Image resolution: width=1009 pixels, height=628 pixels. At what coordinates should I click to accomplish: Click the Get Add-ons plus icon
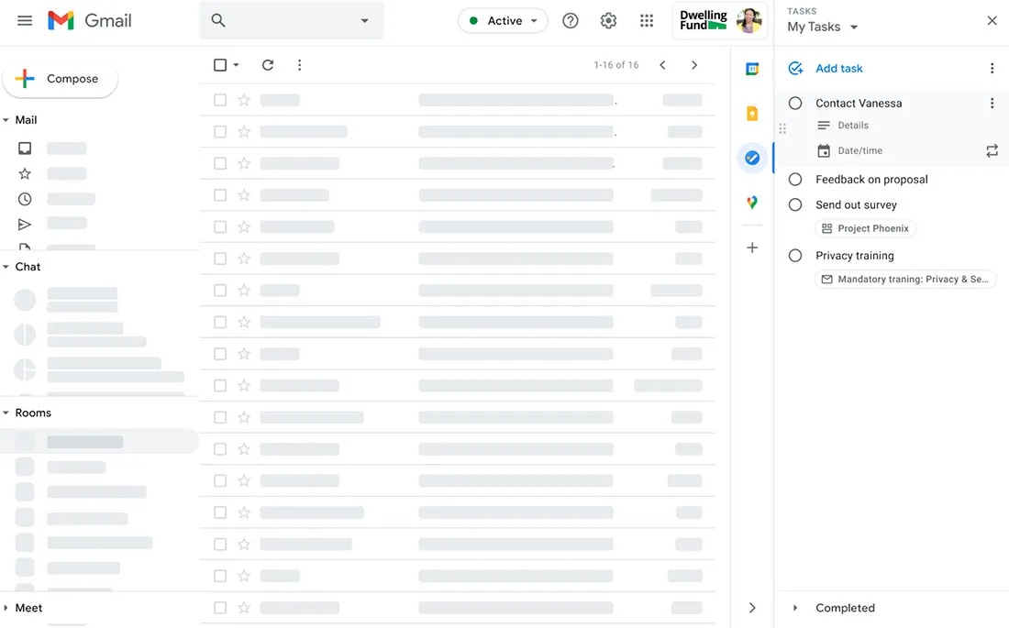pyautogui.click(x=752, y=247)
